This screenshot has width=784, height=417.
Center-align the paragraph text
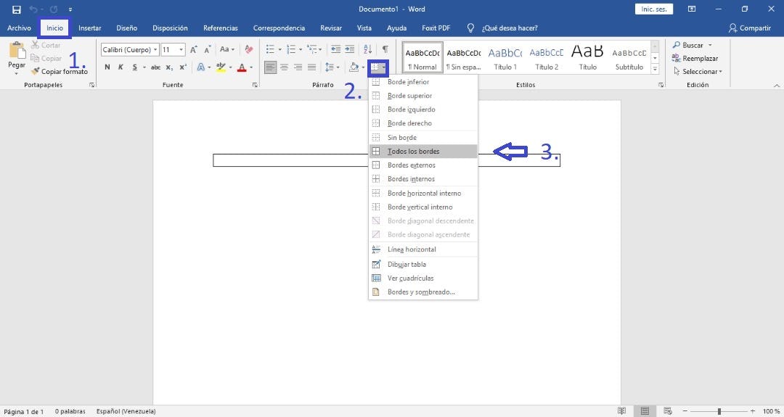pos(284,67)
